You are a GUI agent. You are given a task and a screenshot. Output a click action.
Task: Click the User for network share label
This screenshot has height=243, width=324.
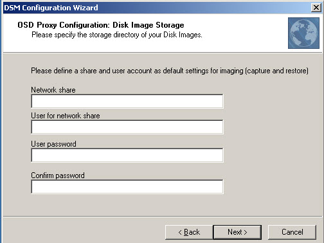pyautogui.click(x=66, y=116)
